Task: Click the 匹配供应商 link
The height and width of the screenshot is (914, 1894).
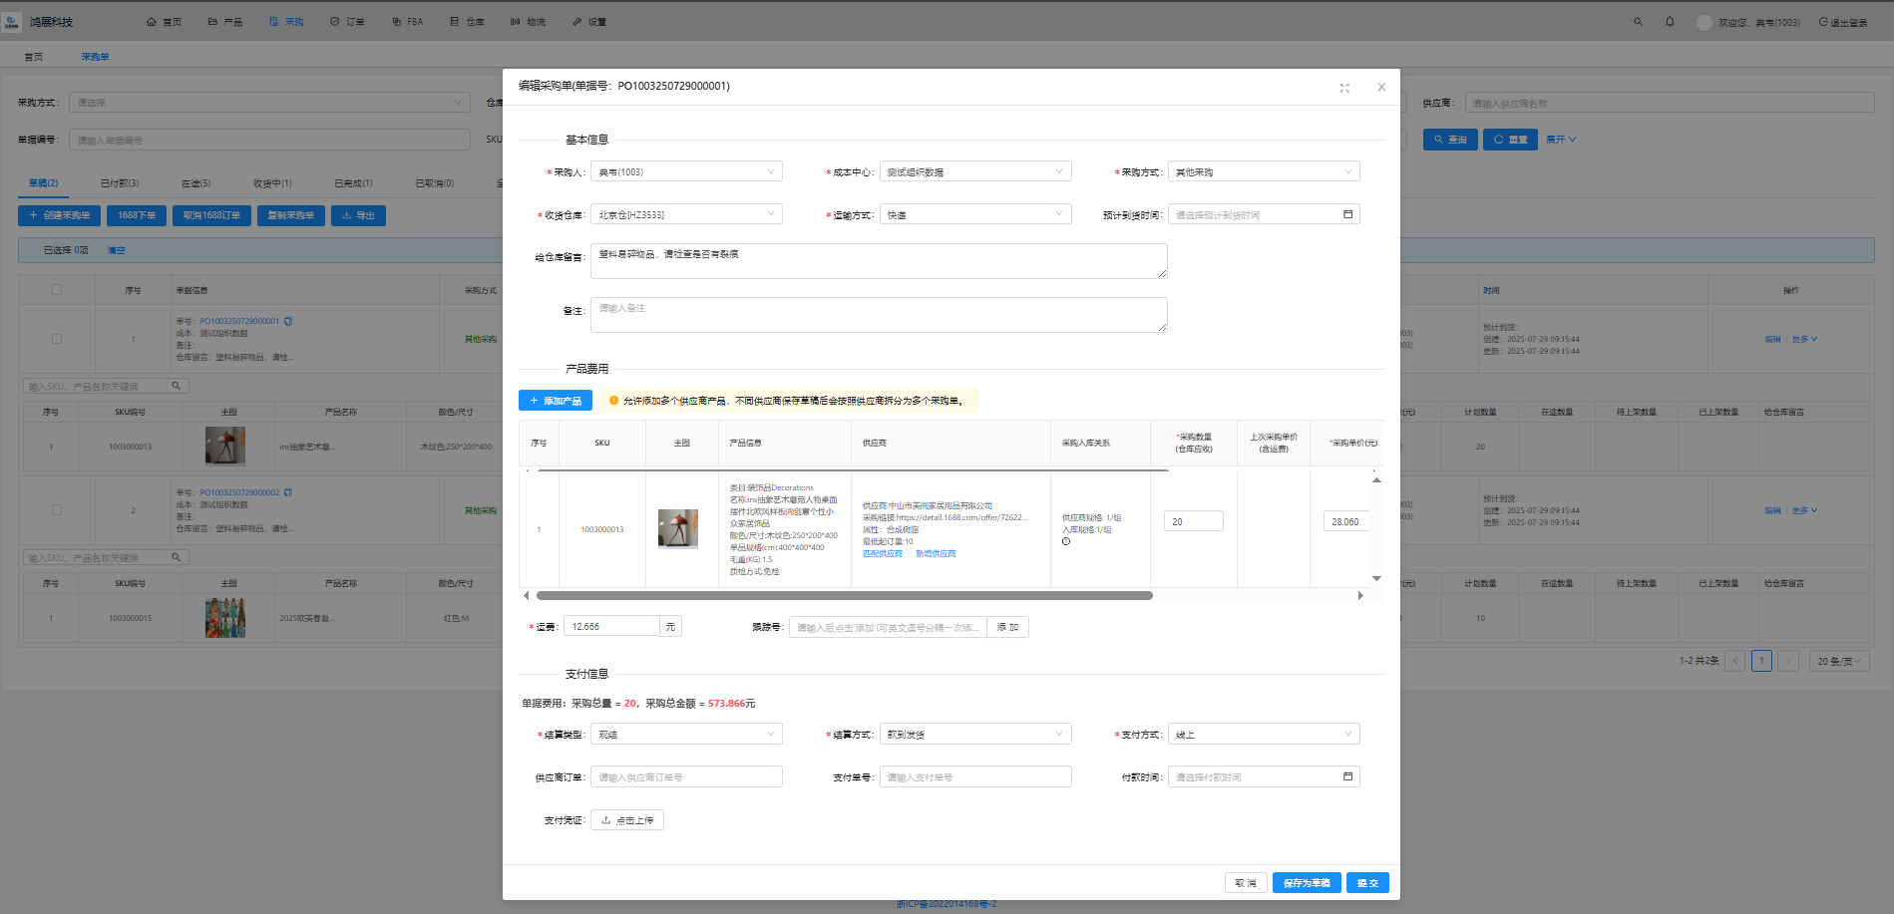Action: coord(883,554)
